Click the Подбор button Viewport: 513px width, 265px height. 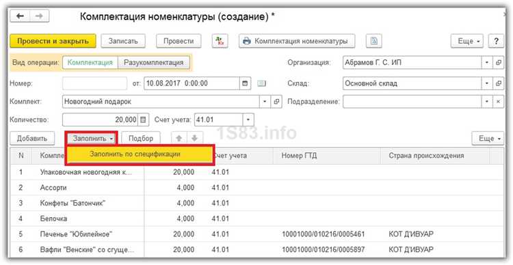point(141,139)
